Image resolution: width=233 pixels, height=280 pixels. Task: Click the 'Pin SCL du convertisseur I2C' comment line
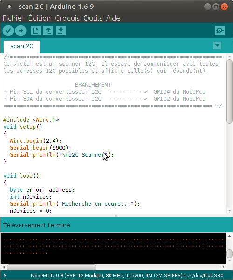[x=104, y=92]
